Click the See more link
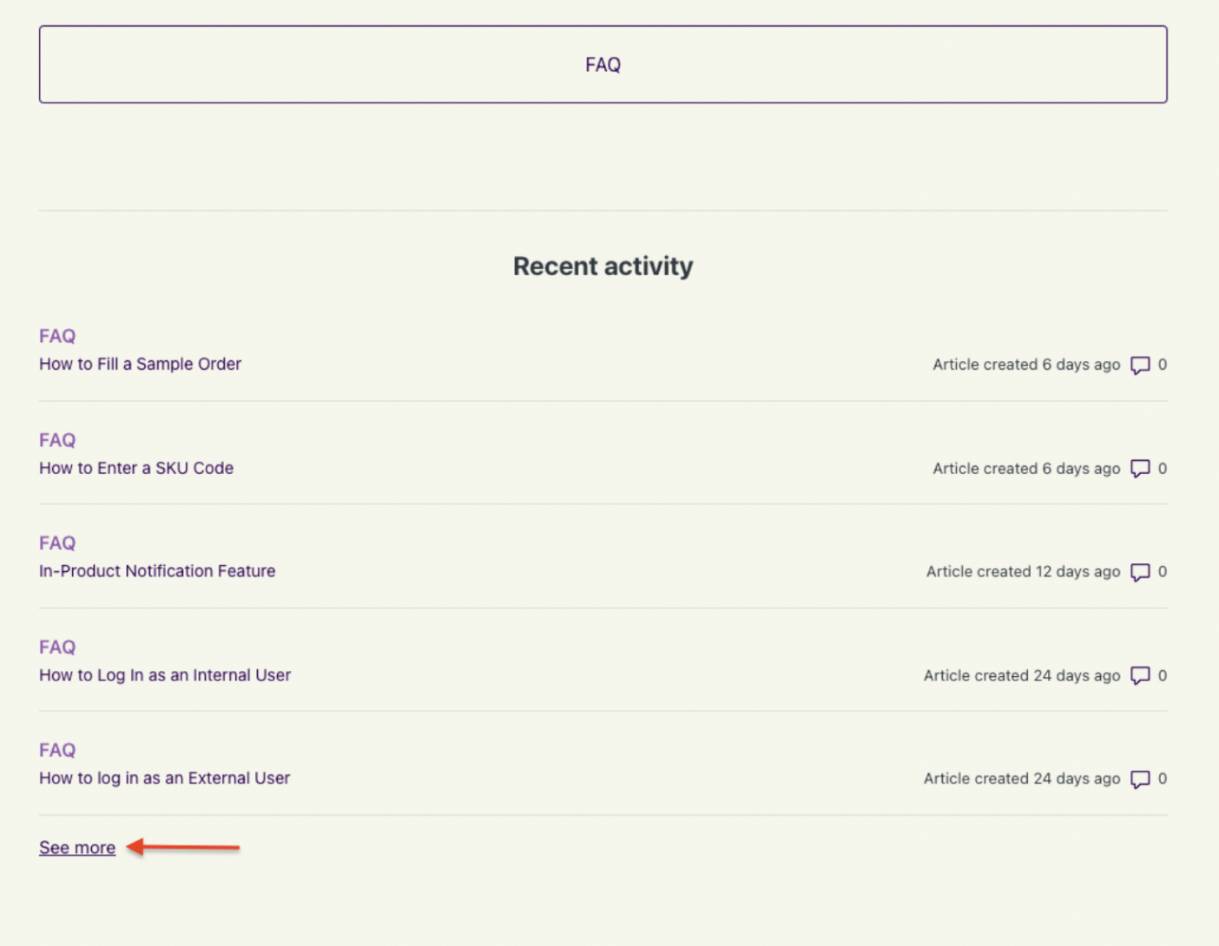 click(77, 848)
